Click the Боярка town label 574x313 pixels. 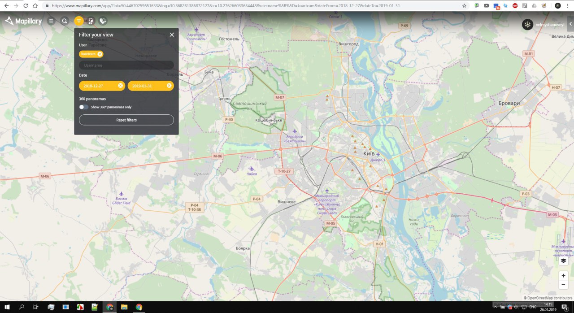243,248
